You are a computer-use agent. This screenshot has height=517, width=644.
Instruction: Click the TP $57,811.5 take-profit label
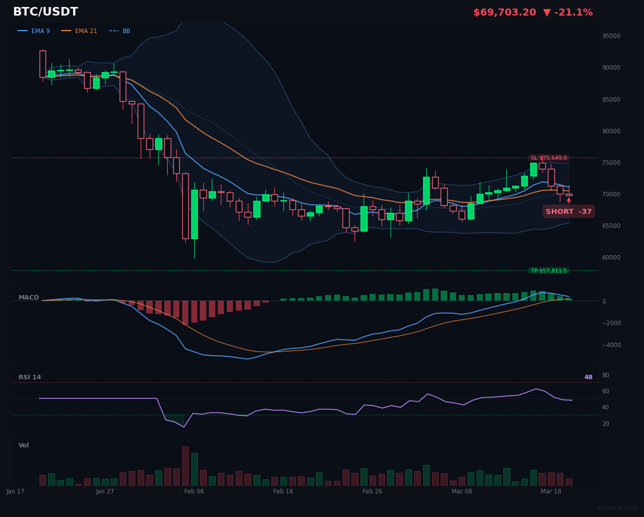[x=550, y=270]
